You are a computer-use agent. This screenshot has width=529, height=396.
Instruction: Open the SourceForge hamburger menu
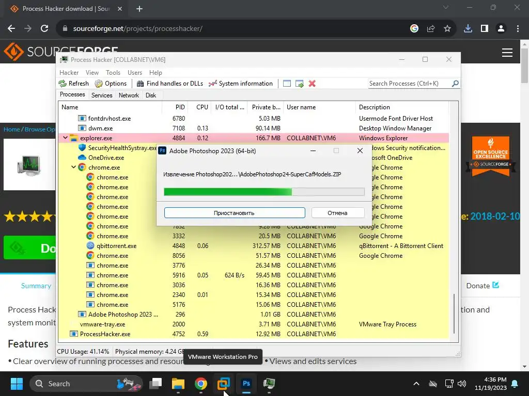pos(507,53)
